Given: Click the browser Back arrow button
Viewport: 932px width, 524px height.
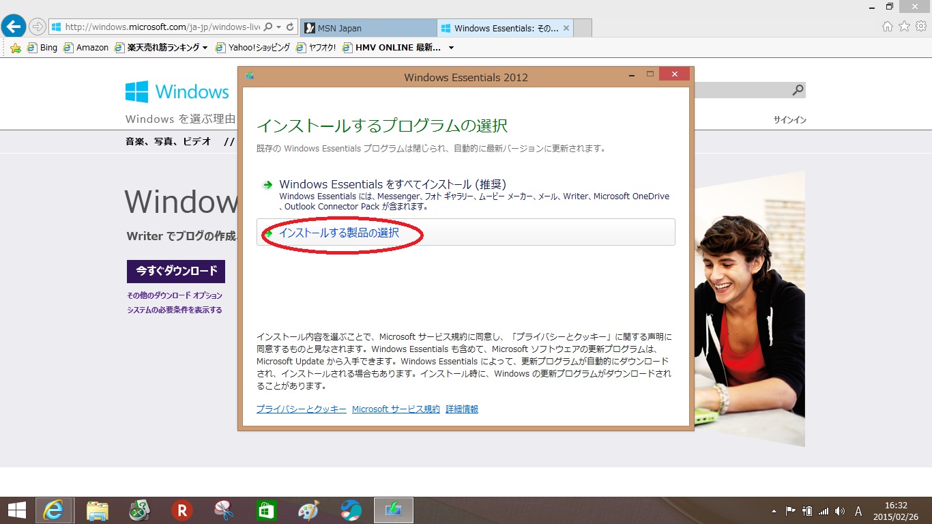Looking at the screenshot, I should [x=14, y=27].
